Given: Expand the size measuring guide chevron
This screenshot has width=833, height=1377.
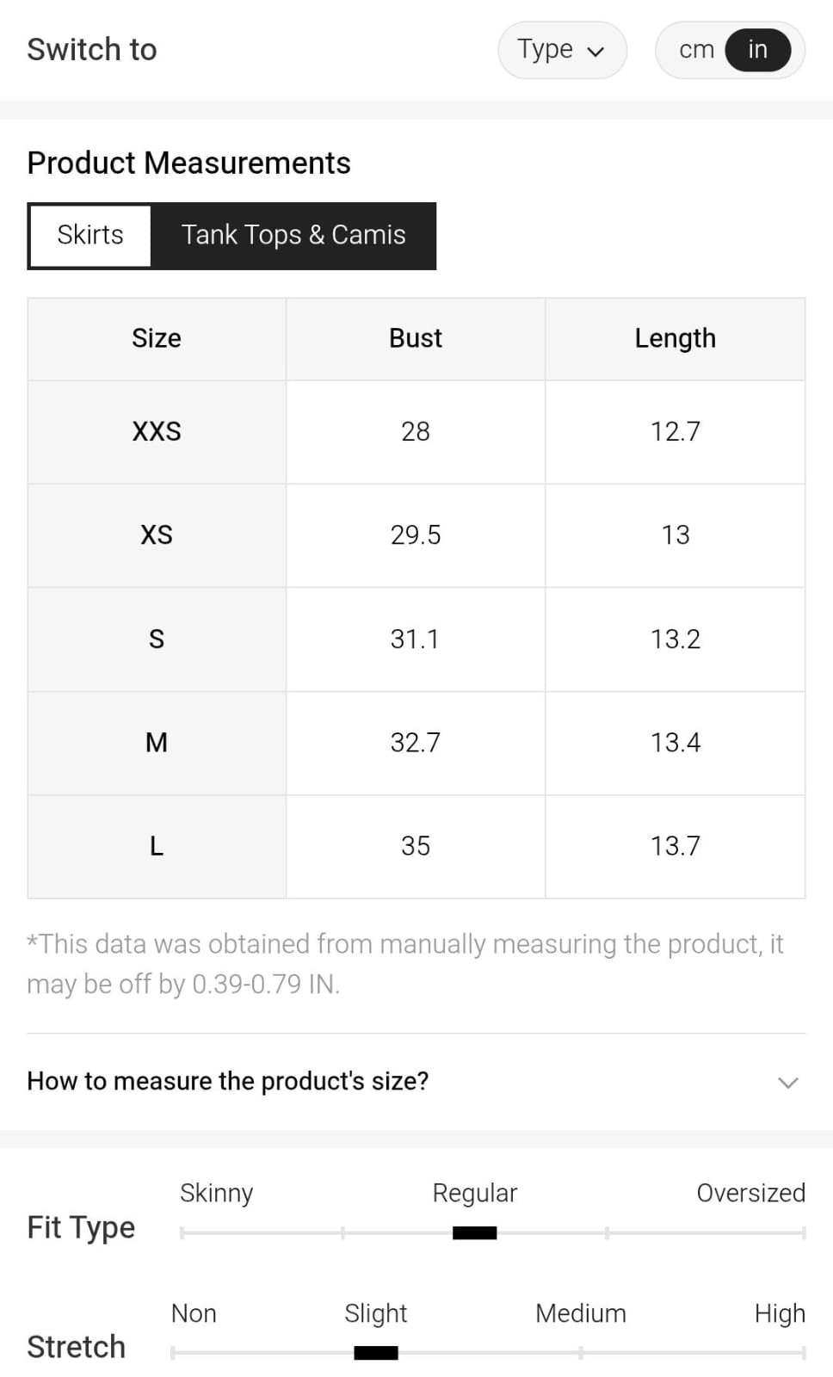Looking at the screenshot, I should tap(787, 1082).
